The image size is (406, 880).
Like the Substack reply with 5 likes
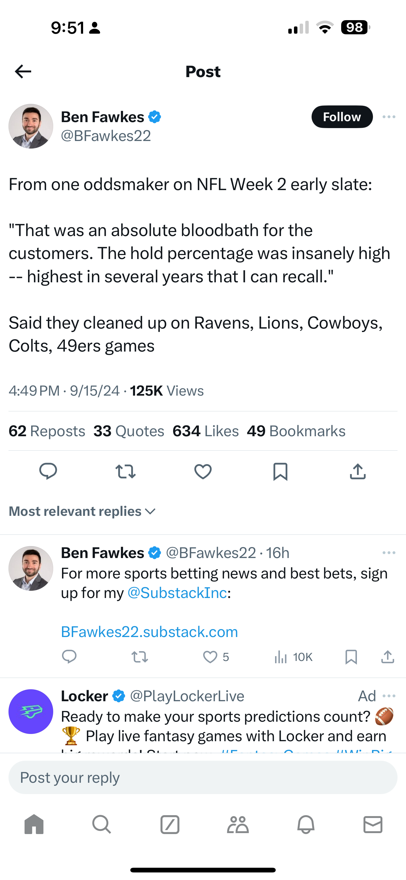(x=210, y=657)
